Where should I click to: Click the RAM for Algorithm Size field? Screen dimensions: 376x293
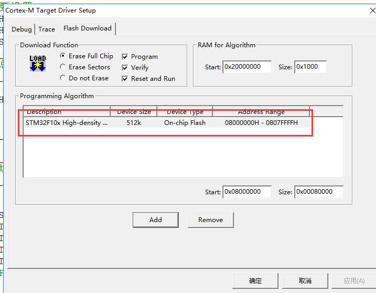tap(310, 67)
